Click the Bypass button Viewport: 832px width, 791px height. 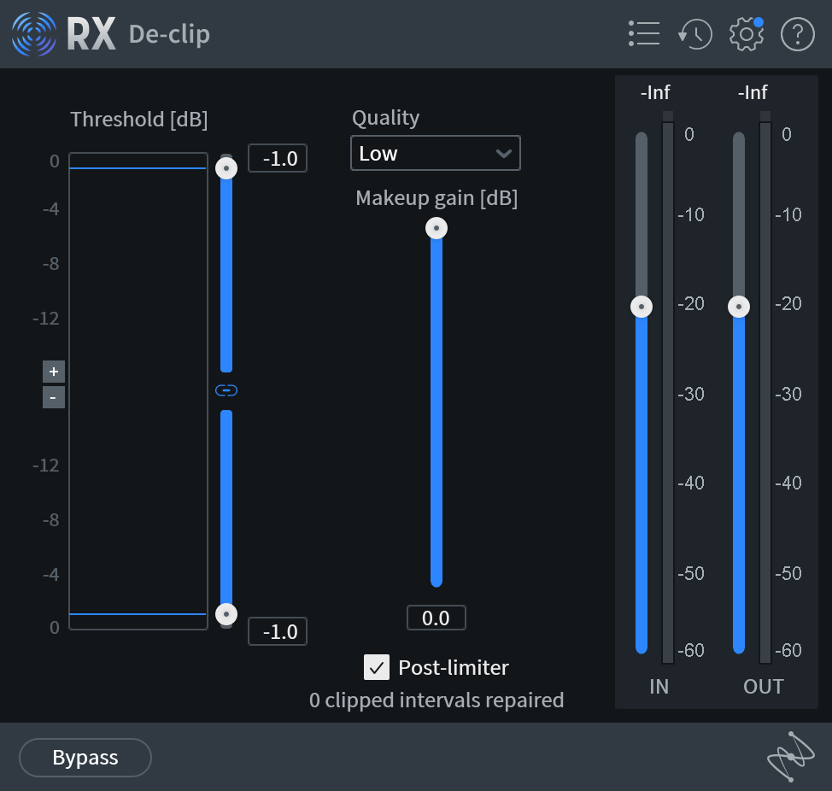(85, 757)
